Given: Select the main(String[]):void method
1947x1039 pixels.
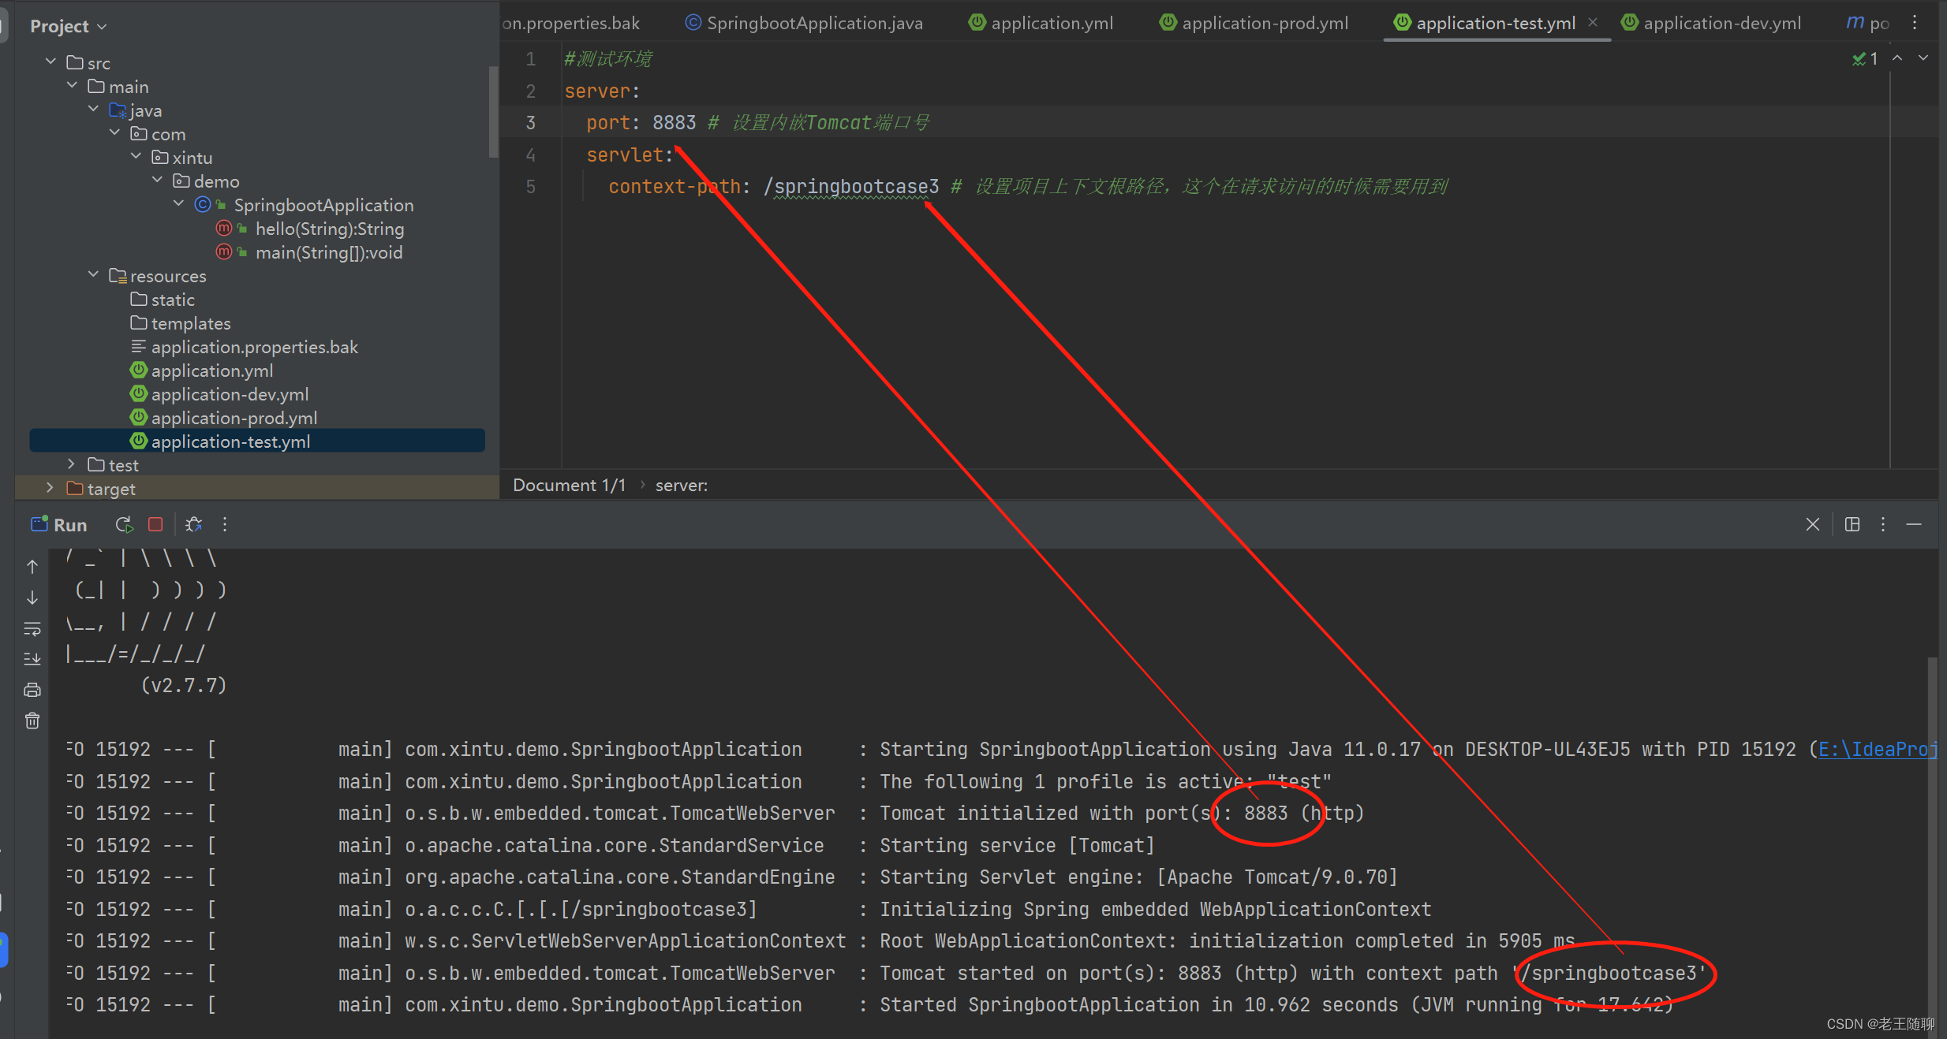Looking at the screenshot, I should [x=329, y=252].
